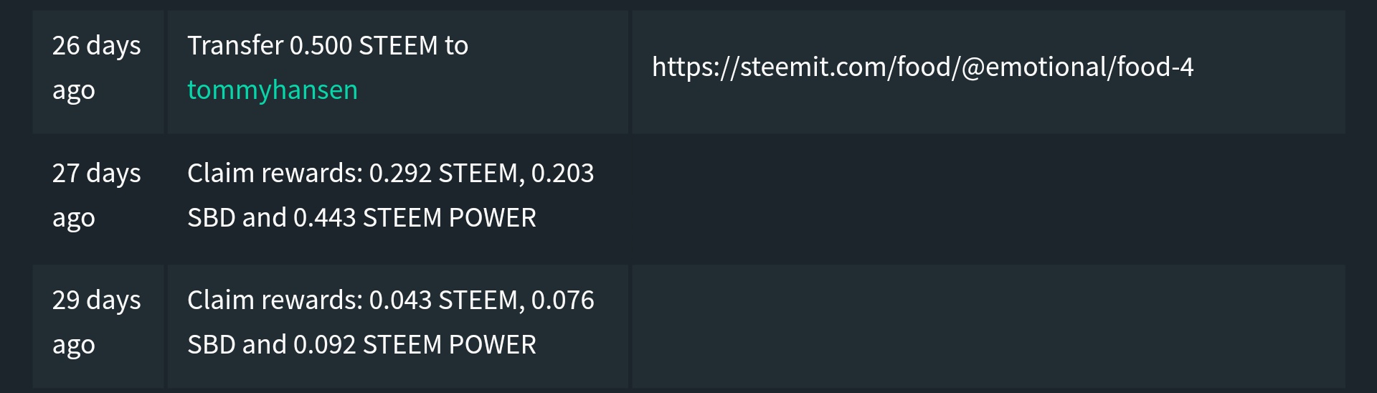Click the 0.500 amount in the transfer row
This screenshot has width=1377, height=393.
(321, 46)
